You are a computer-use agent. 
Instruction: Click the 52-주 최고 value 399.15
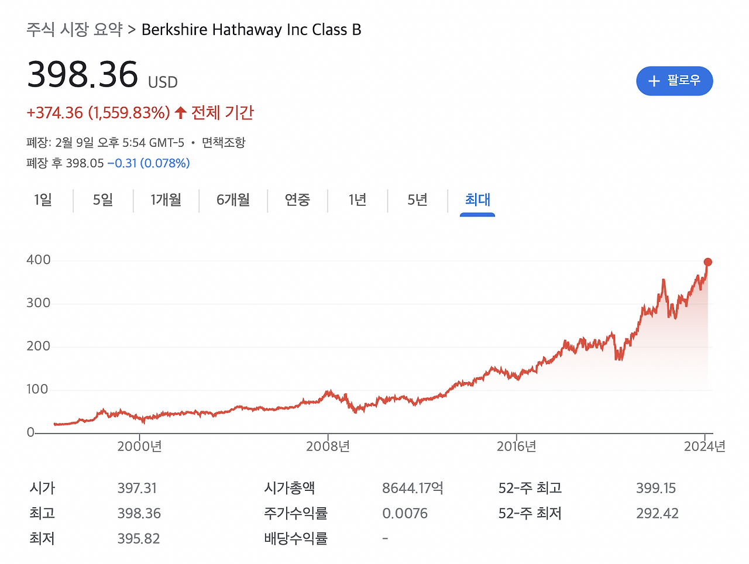[657, 488]
